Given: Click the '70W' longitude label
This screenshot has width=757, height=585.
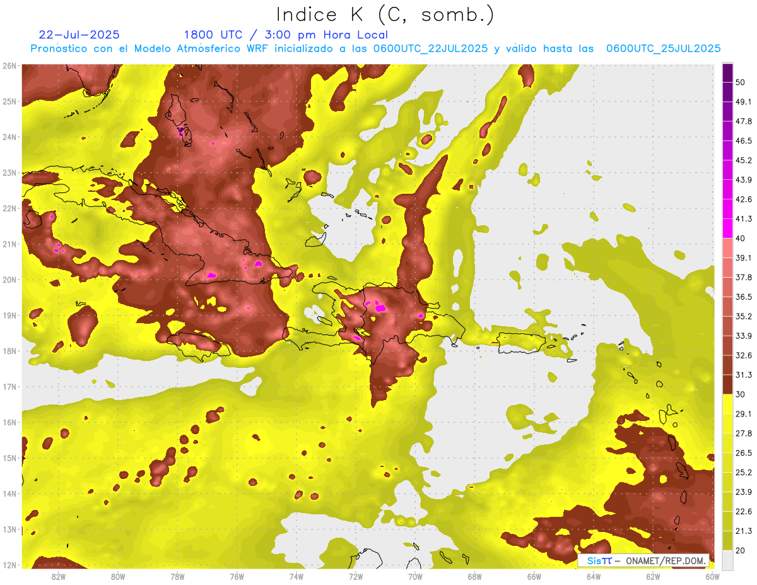Looking at the screenshot, I should tap(415, 576).
